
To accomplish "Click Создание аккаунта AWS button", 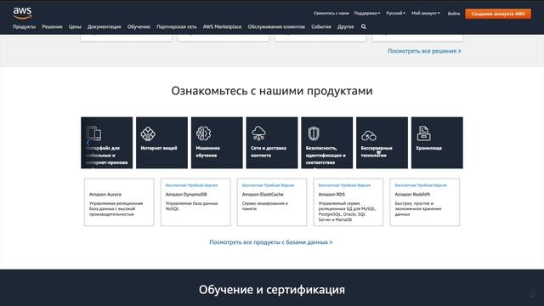I will [498, 14].
